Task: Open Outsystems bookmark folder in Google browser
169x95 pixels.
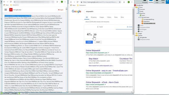Action: coord(81,5)
